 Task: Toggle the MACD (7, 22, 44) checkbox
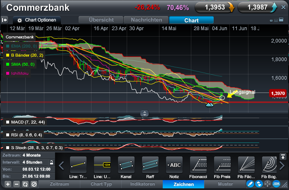click(8, 122)
